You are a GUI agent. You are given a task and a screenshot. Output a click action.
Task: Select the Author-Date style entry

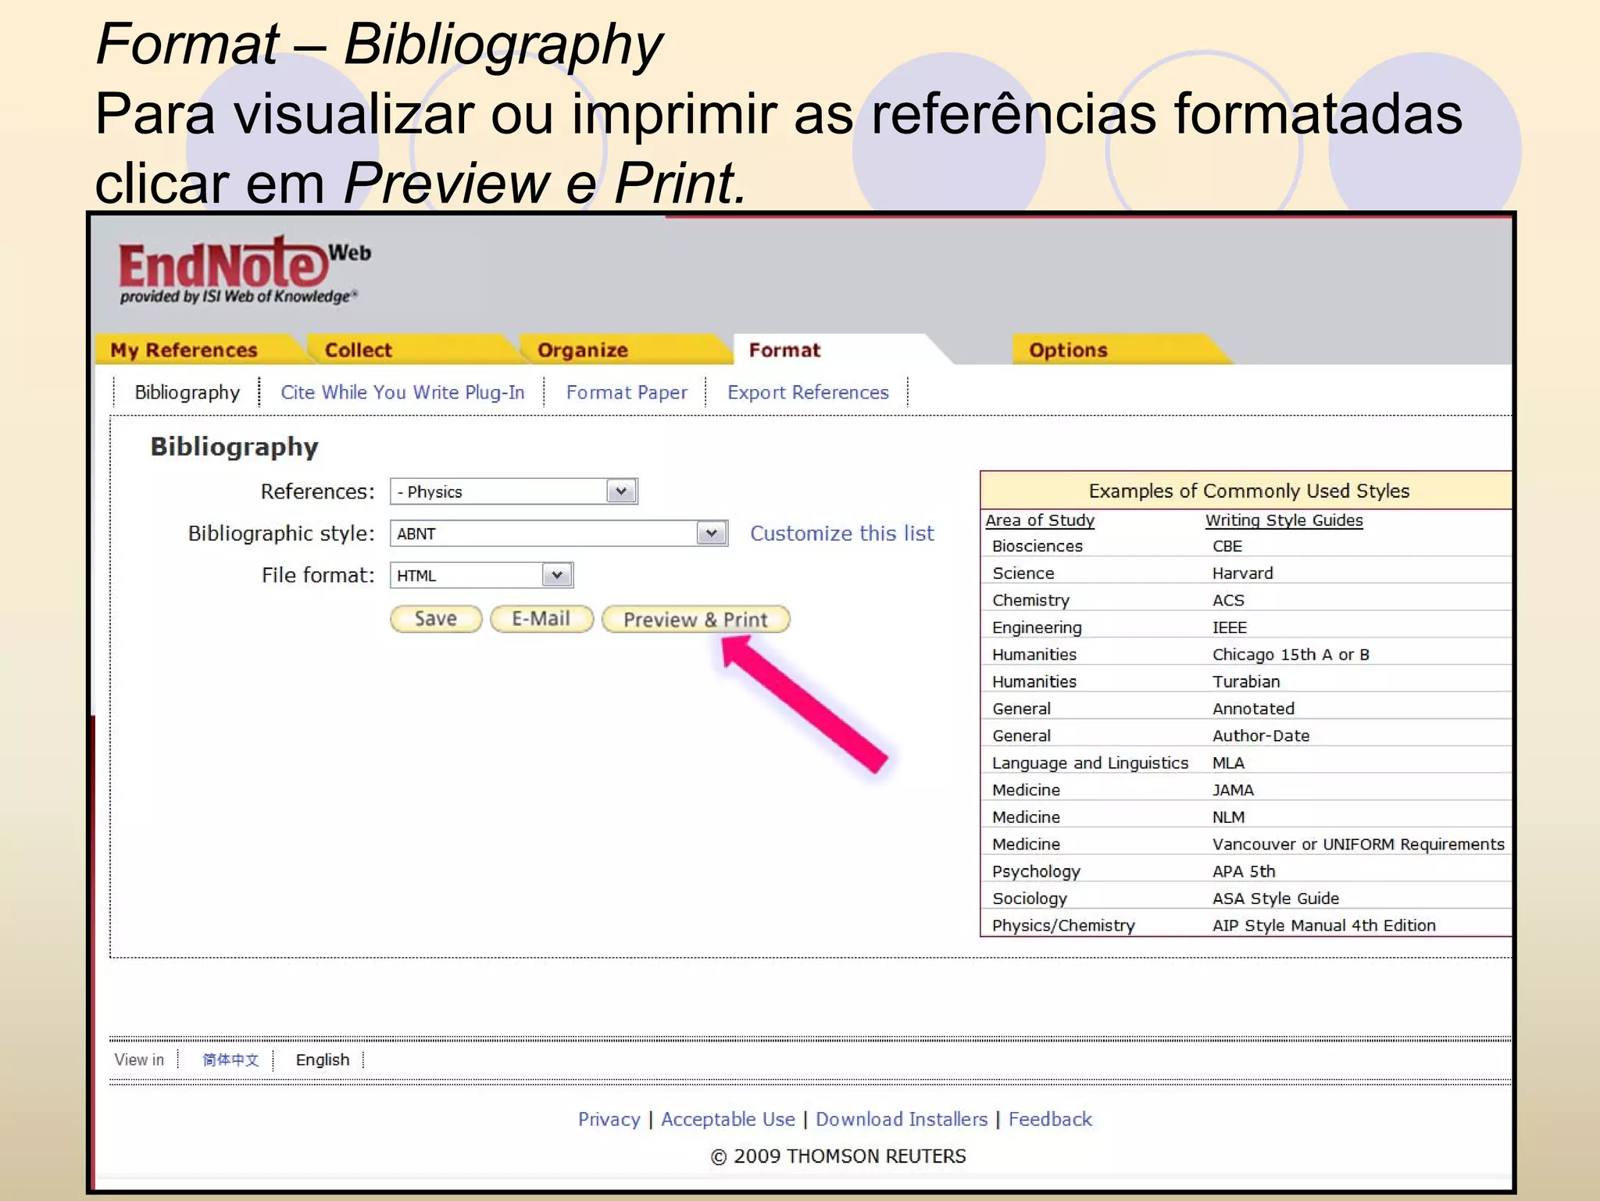[x=1261, y=736]
